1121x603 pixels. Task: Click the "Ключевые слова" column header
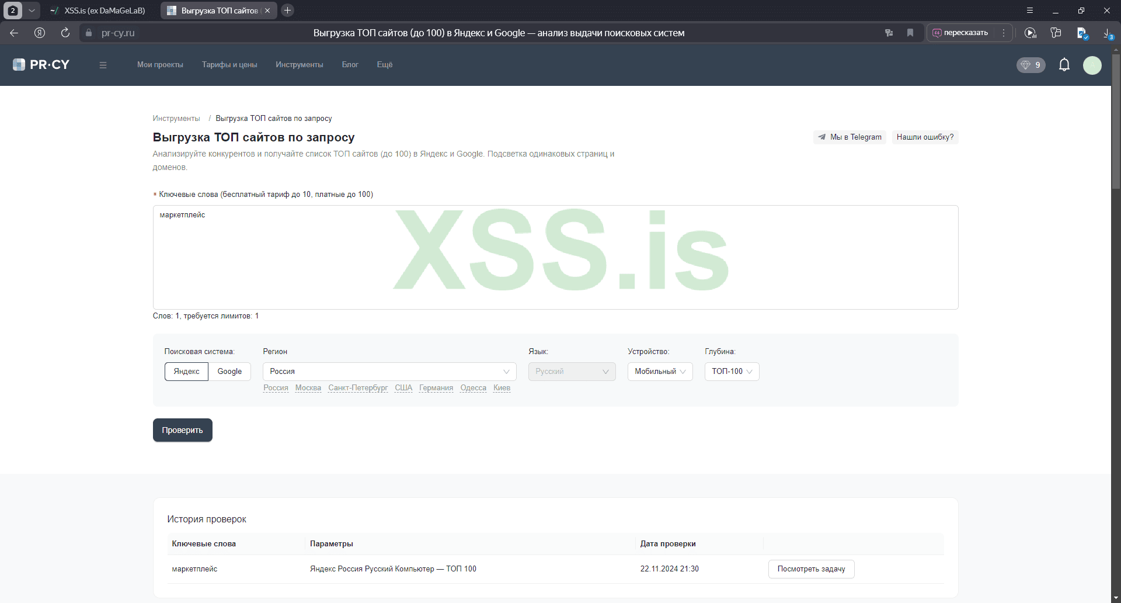(204, 544)
